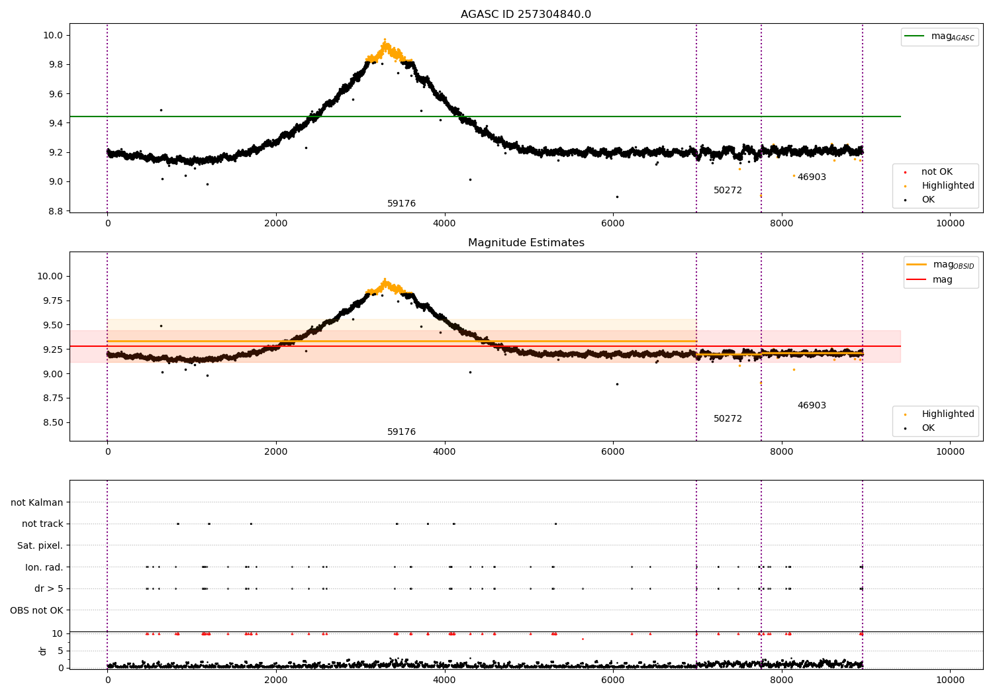Click the 'dr > 5' row label
Viewport: 993px width, 695px height.
49,589
